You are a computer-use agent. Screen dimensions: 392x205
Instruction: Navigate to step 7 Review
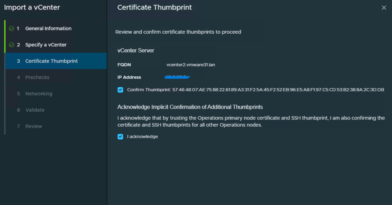tap(34, 126)
